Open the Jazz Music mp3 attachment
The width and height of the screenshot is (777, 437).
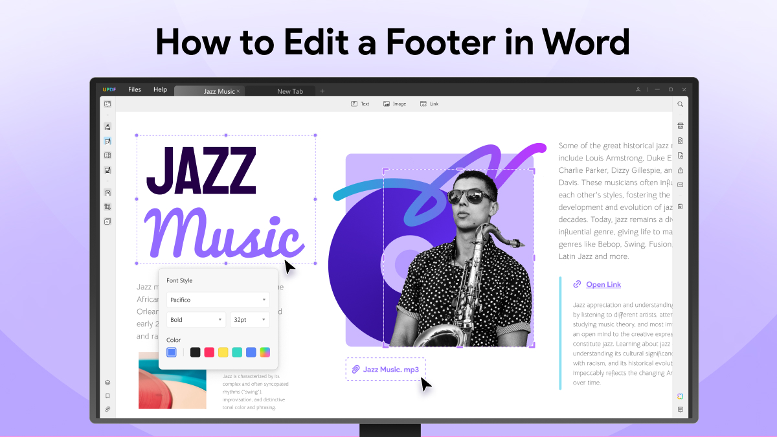pyautogui.click(x=385, y=369)
